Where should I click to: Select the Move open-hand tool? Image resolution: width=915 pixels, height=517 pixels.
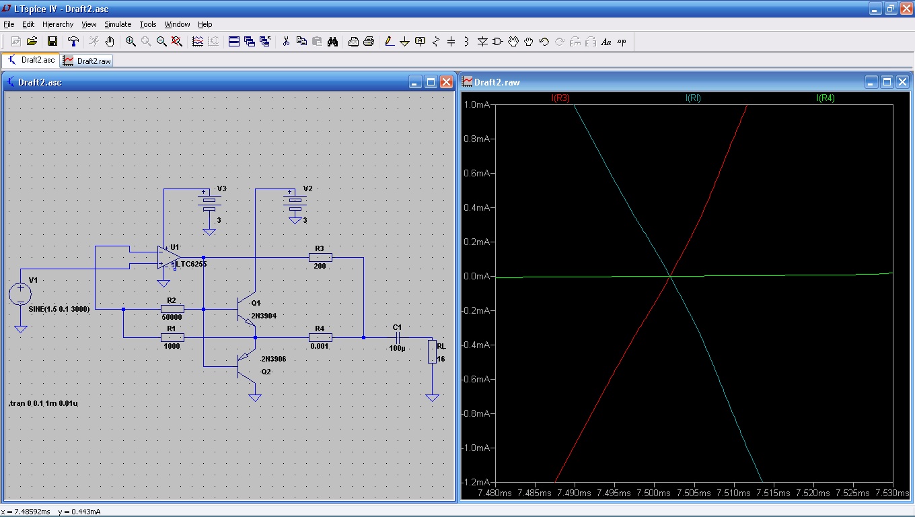[x=513, y=42]
